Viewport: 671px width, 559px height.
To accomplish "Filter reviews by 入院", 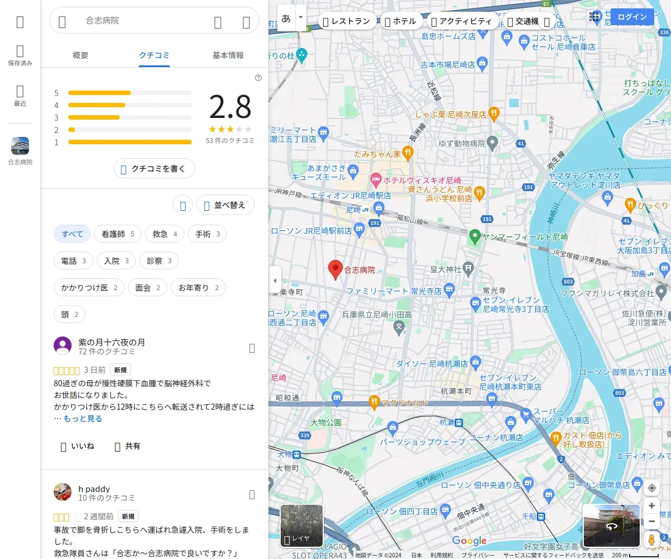I will pos(116,260).
